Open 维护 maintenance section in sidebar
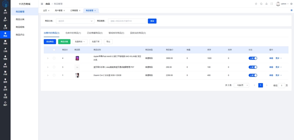 [5, 104]
